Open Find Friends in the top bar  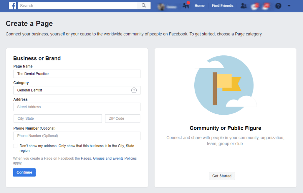223,6
